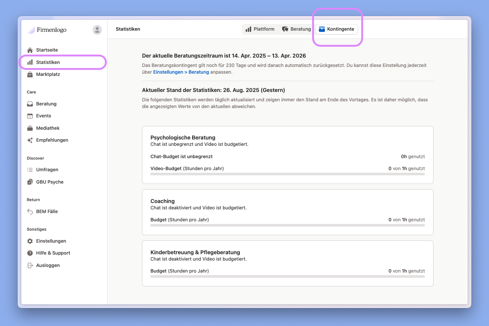
Task: Select Statistiken in the sidebar
Action: (x=48, y=62)
